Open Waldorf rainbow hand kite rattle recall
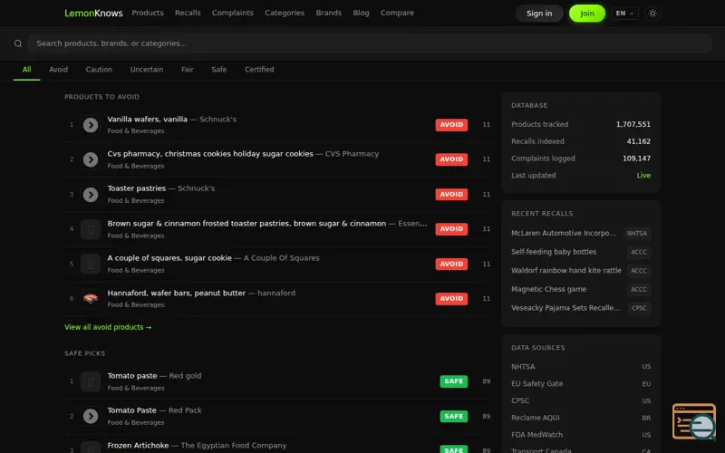The image size is (725, 453). click(x=565, y=270)
